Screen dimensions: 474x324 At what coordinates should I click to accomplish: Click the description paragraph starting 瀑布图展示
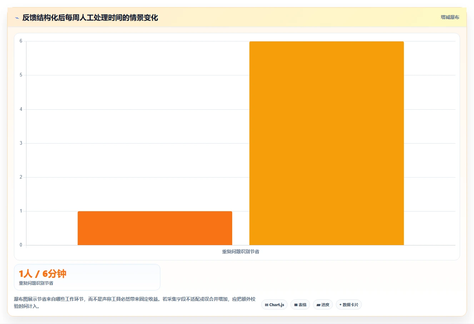(135, 303)
